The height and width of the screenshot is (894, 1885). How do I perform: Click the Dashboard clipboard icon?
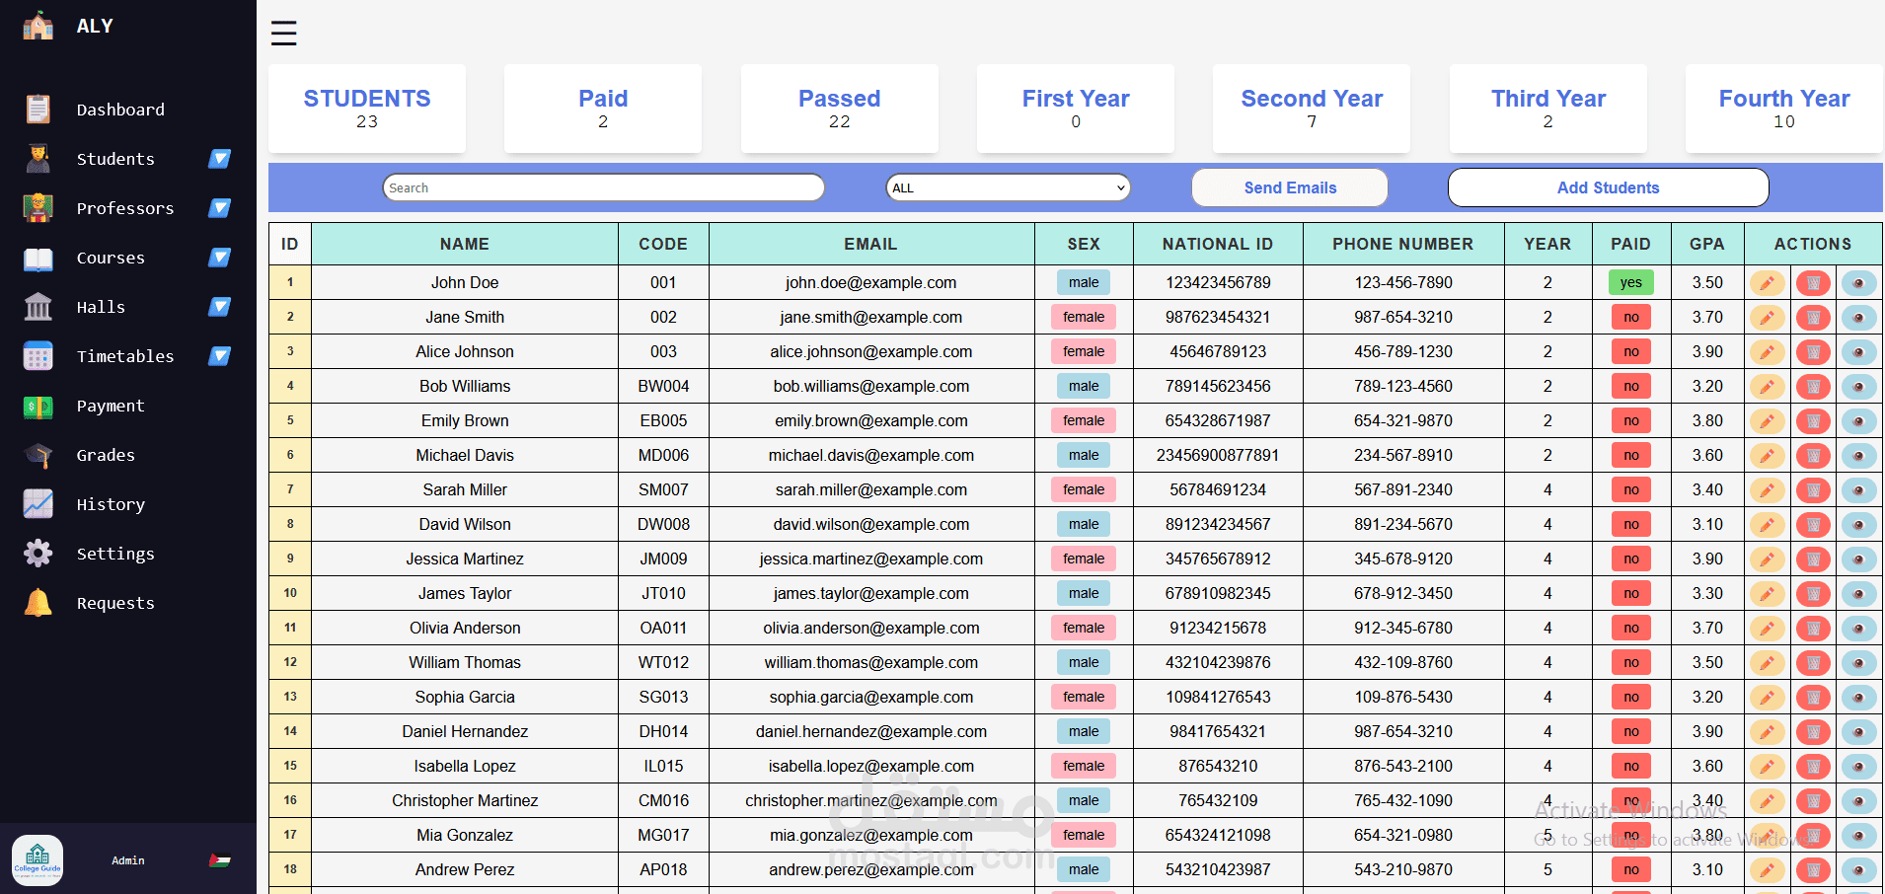point(38,110)
